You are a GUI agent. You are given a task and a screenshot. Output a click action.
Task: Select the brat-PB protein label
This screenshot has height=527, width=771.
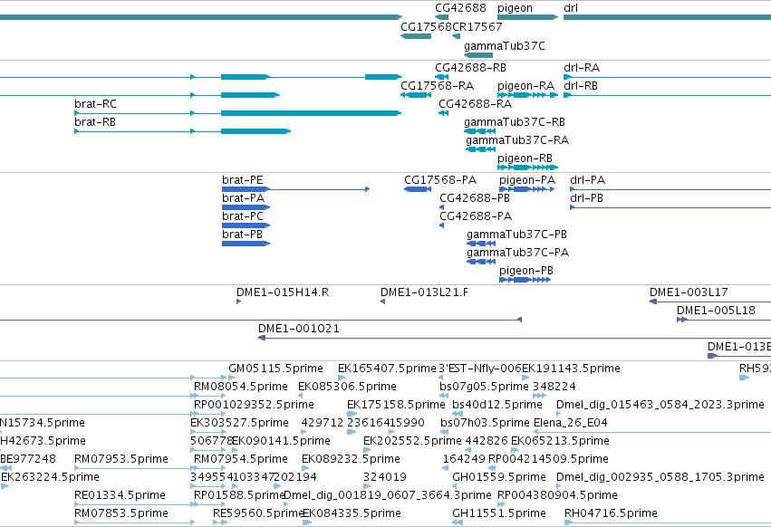tap(242, 235)
